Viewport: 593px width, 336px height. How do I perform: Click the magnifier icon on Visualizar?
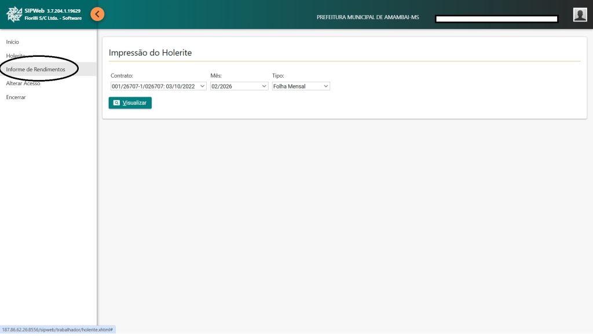tap(116, 103)
